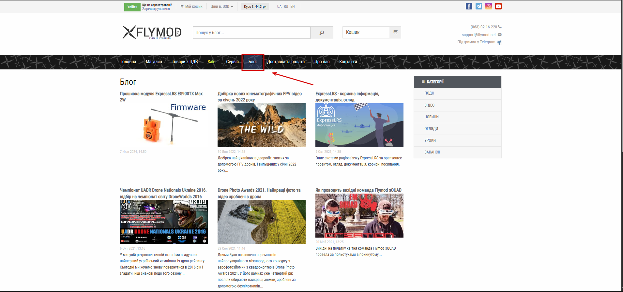Screen dimensions: 623x292
Task: Switch language to UA
Action: [x=280, y=7]
